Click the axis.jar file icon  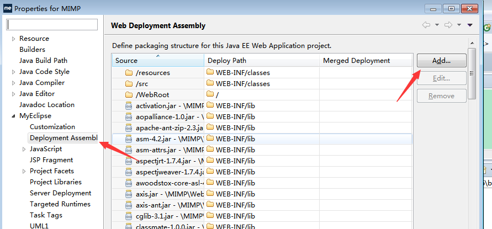tap(129, 194)
